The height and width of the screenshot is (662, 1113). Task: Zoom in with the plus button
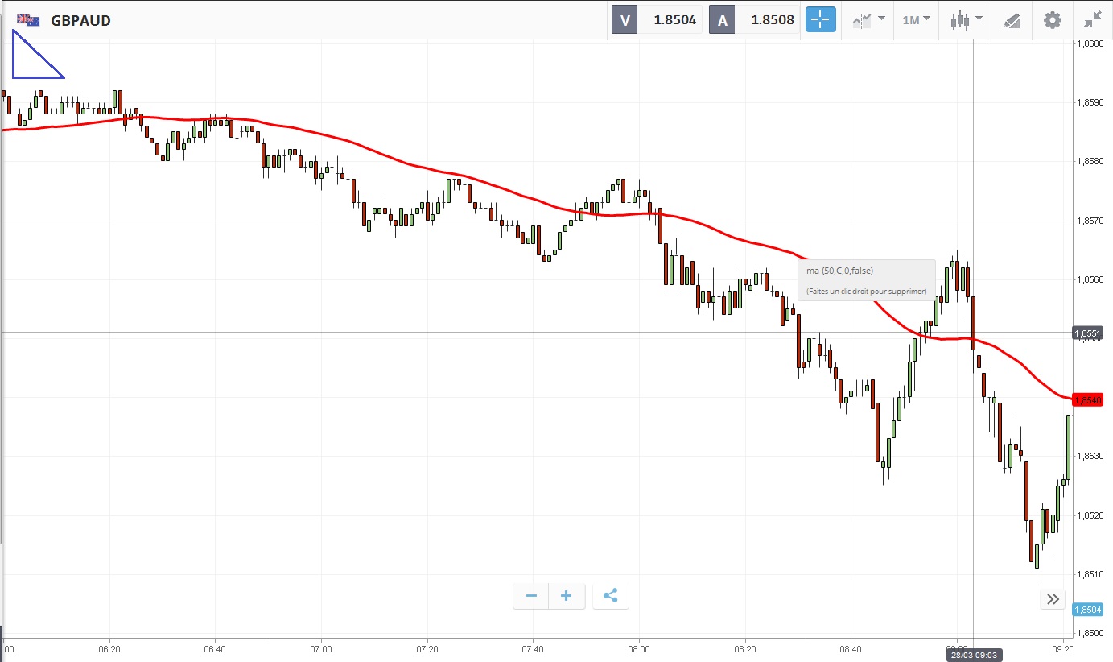click(567, 596)
